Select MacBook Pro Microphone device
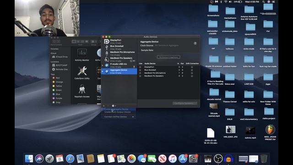Image resolution: width=293 pixels, height=165 pixels. click(x=119, y=53)
